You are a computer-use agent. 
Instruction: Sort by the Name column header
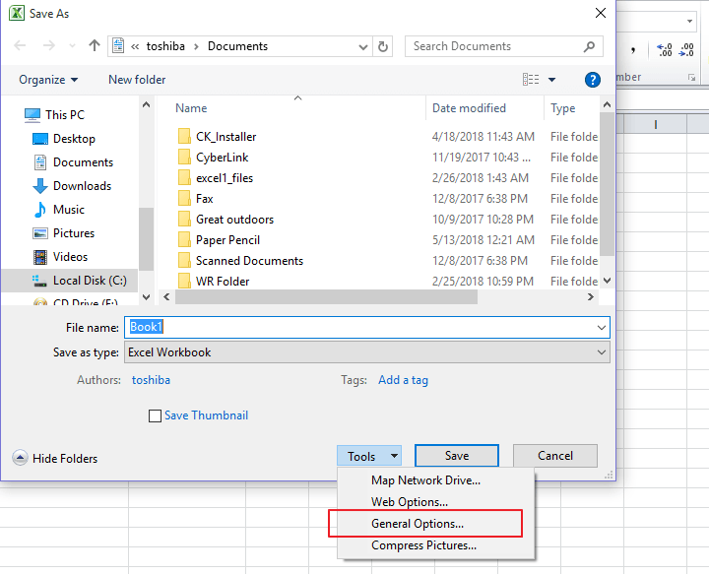click(191, 108)
